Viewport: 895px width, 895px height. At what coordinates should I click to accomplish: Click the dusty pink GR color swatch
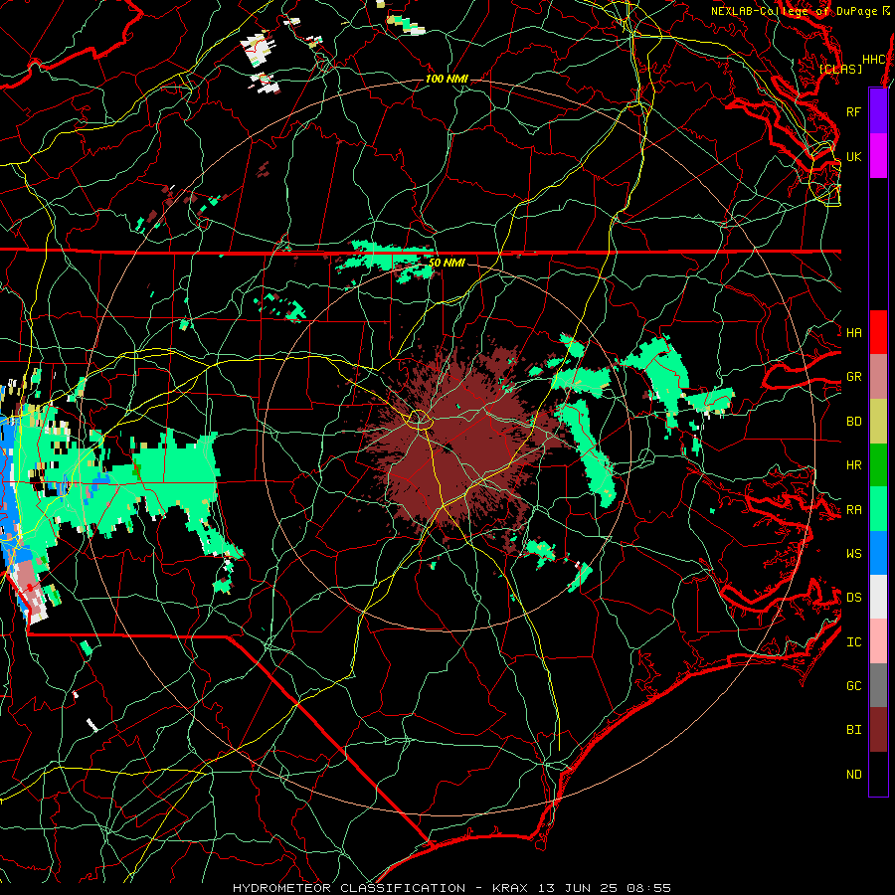tap(878, 377)
